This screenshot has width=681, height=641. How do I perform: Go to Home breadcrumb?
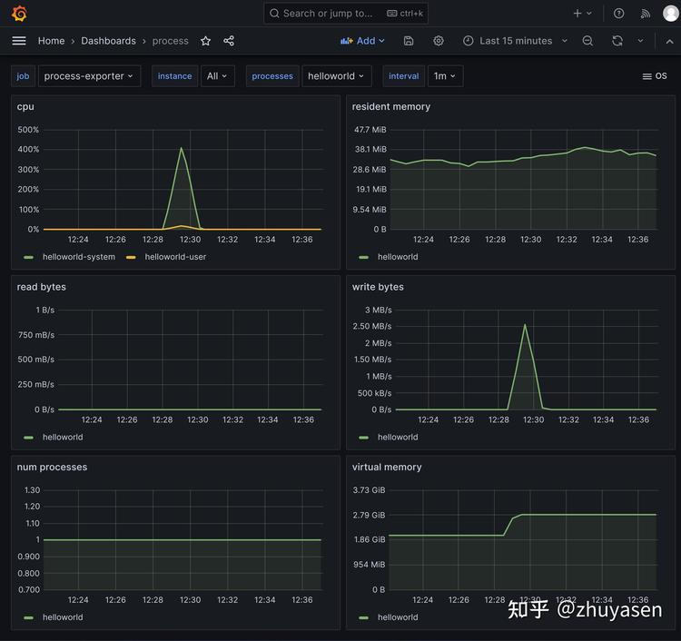pyautogui.click(x=51, y=41)
